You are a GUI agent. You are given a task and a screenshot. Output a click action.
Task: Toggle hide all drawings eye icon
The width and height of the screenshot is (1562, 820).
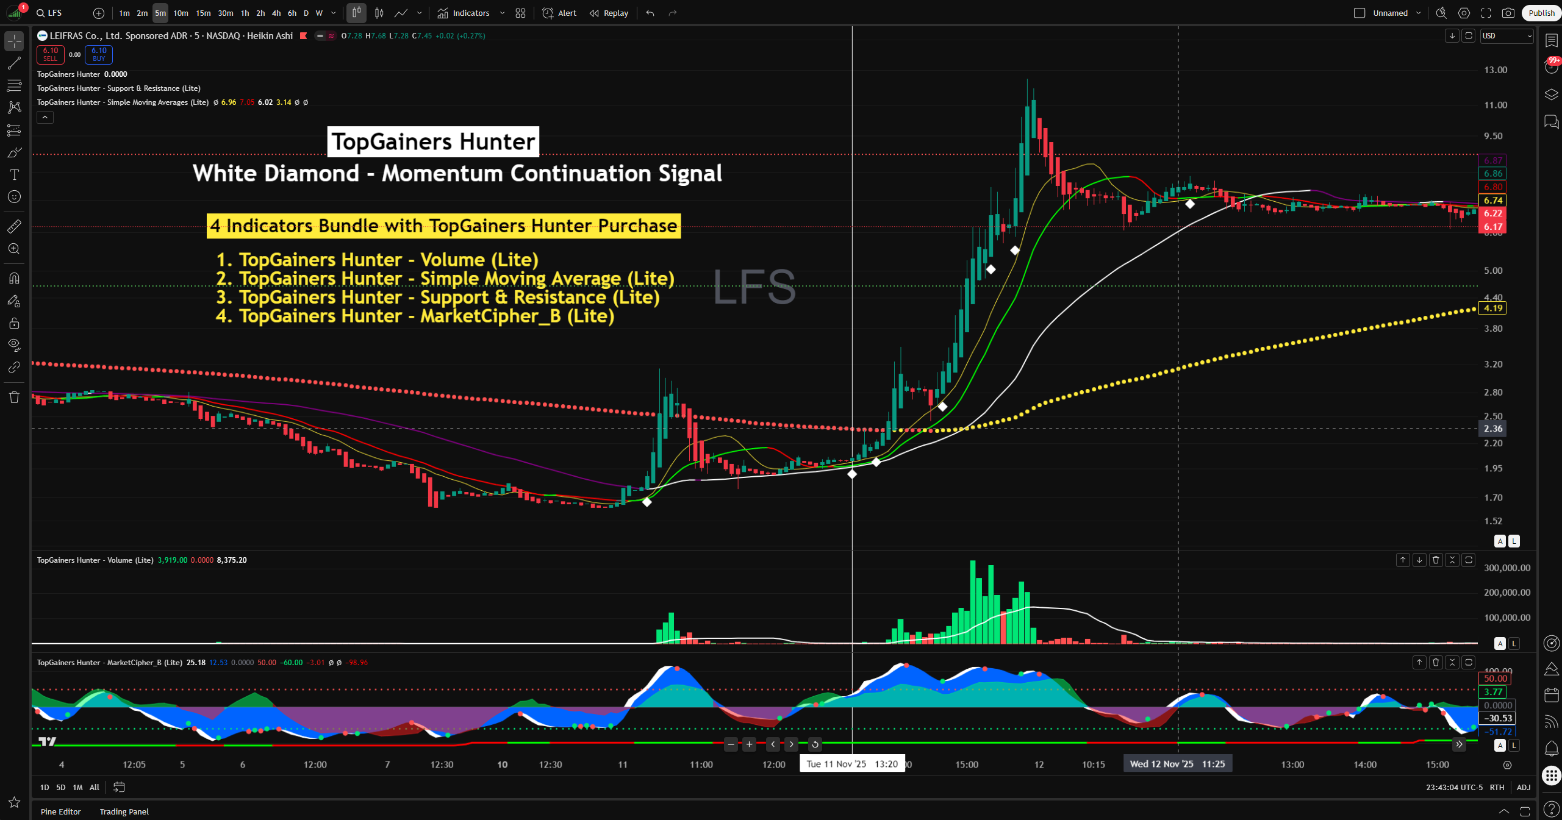[x=14, y=345]
